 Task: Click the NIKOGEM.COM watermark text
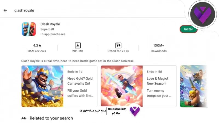(x=117, y=109)
